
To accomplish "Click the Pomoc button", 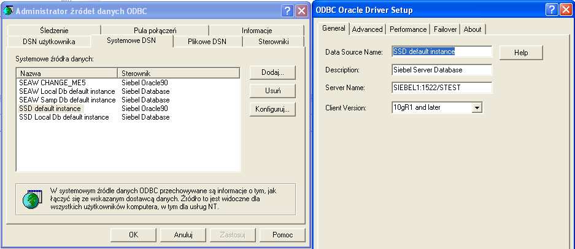I will tap(282, 235).
